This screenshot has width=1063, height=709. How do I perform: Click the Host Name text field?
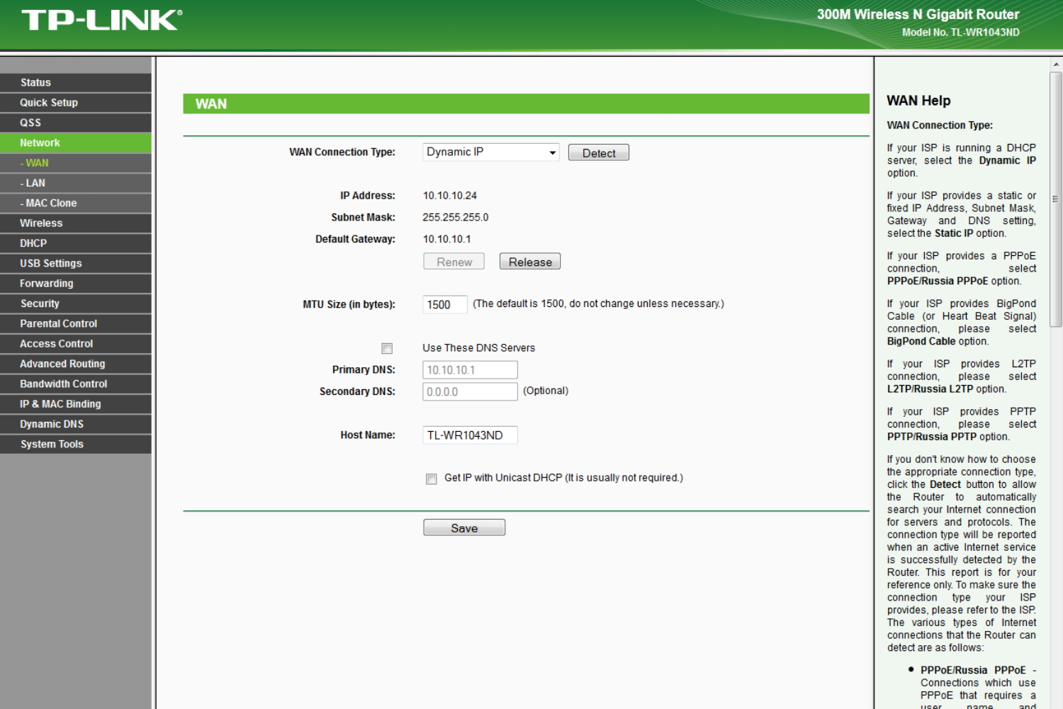coord(469,435)
